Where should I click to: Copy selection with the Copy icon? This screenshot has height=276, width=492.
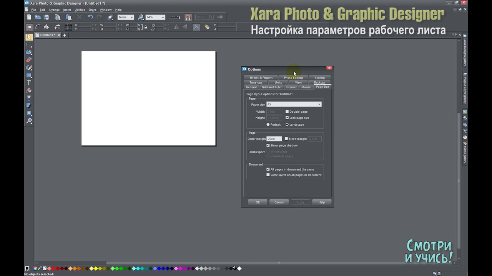57,17
